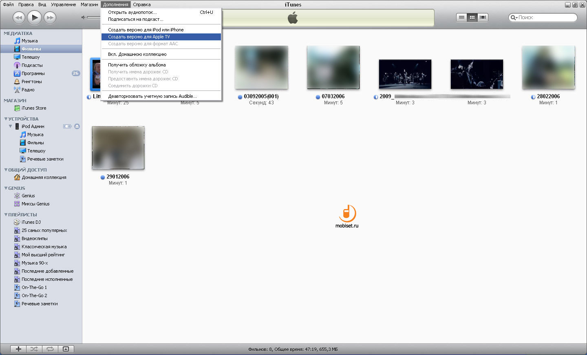Select the 29012006 movie thumbnail
The height and width of the screenshot is (355, 587).
coord(118,148)
